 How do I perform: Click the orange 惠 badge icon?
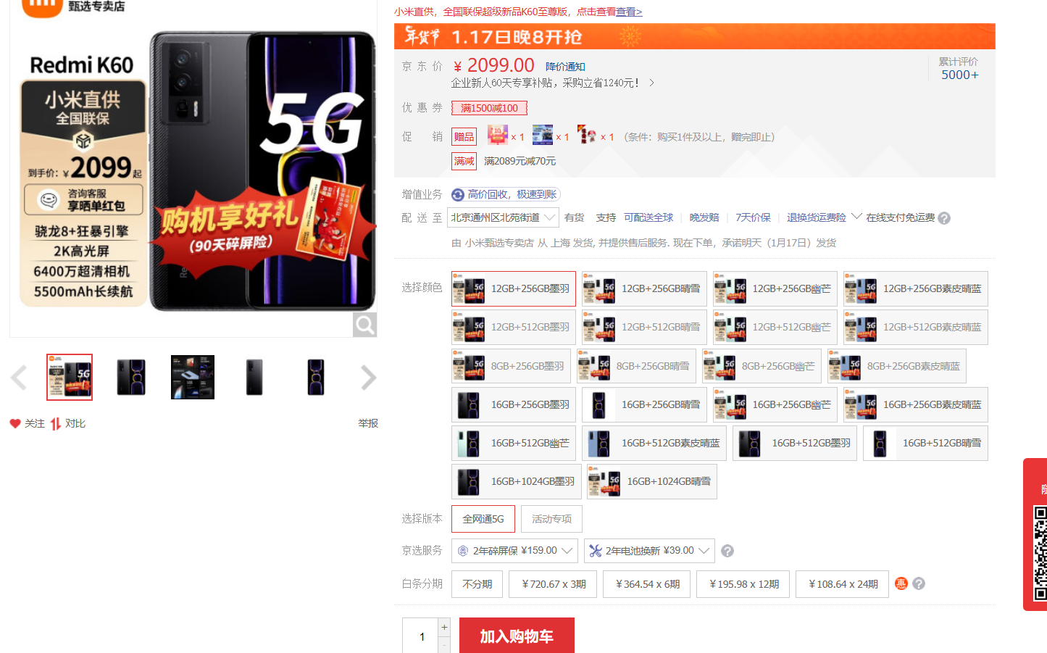pyautogui.click(x=901, y=583)
